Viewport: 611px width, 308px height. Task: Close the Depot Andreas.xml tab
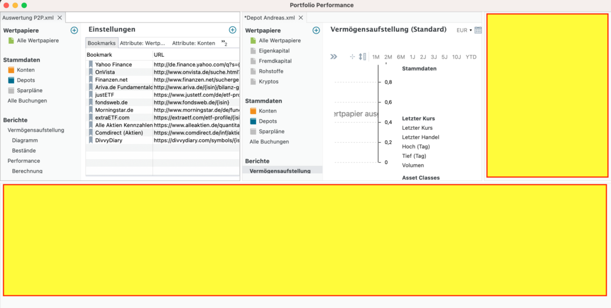tap(301, 18)
